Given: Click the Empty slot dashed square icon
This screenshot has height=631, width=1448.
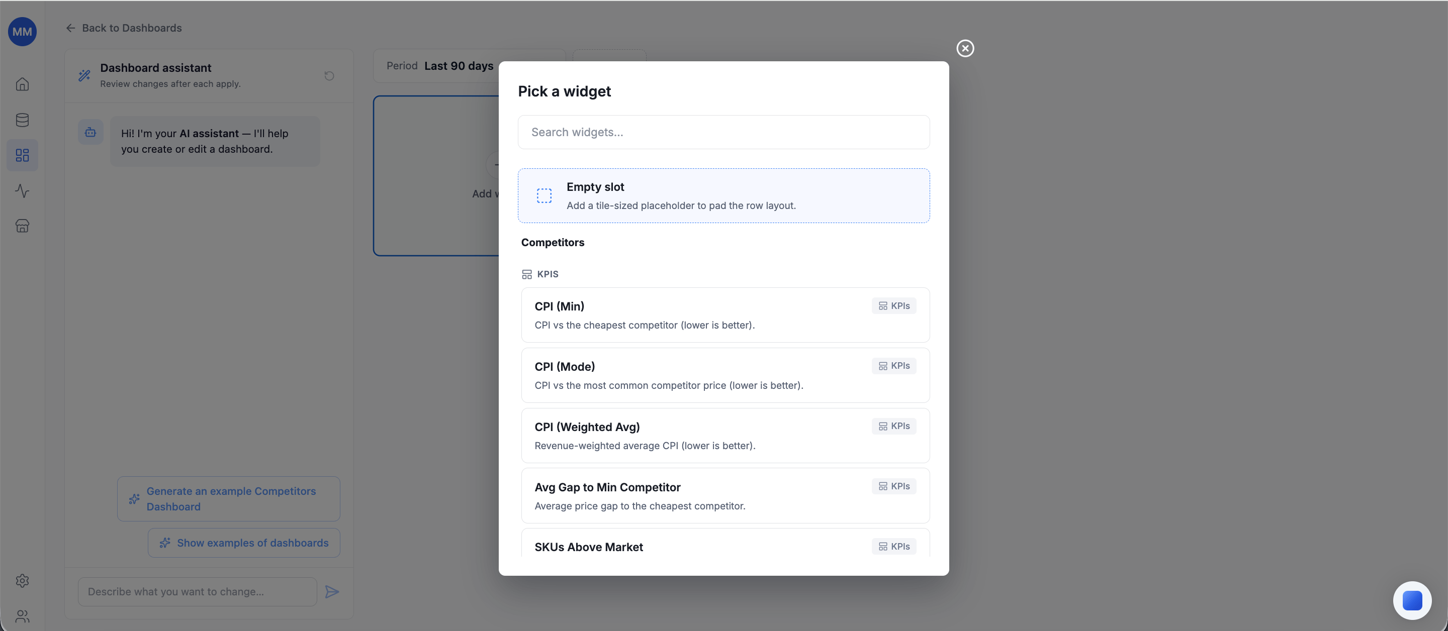Looking at the screenshot, I should point(544,195).
